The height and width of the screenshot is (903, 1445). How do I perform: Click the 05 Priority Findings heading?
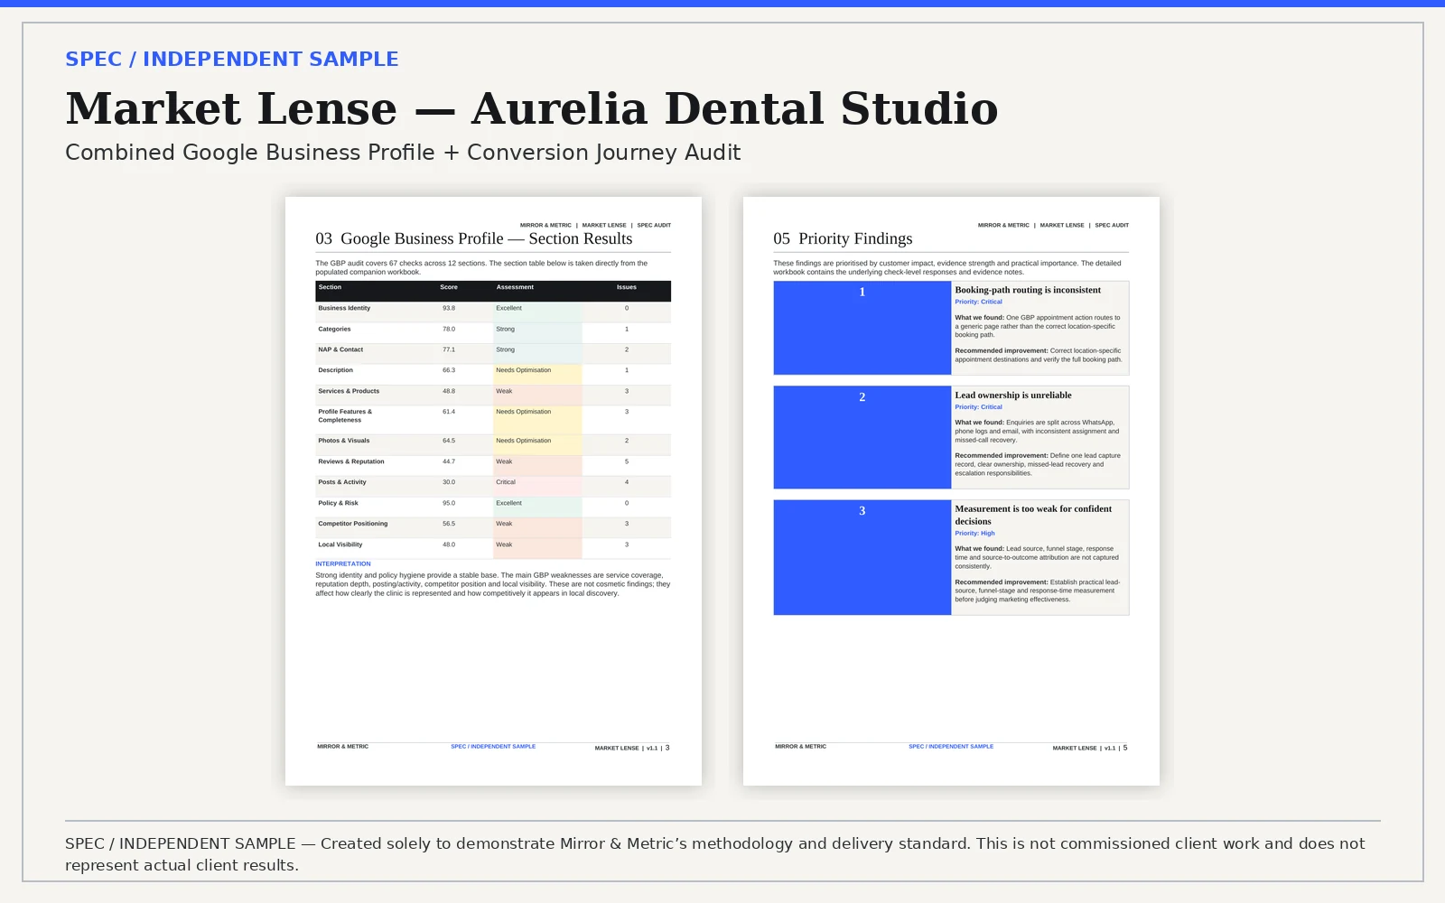pos(843,238)
